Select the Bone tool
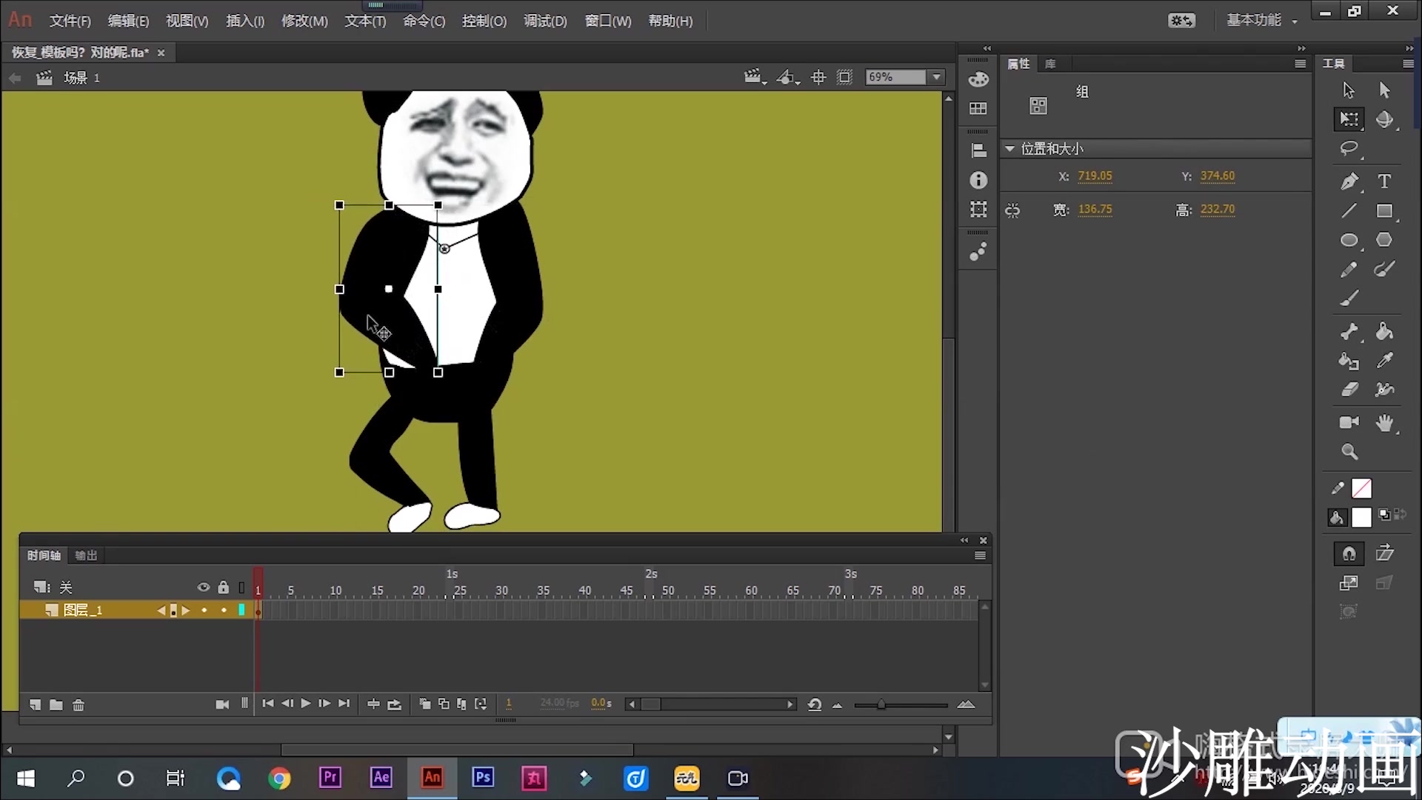This screenshot has width=1422, height=800. click(x=1349, y=332)
